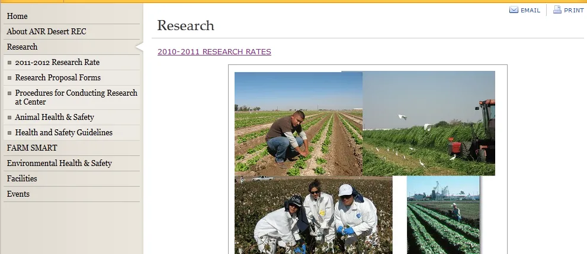
Task: Open Health and Safety Guidelines page
Action: click(63, 132)
